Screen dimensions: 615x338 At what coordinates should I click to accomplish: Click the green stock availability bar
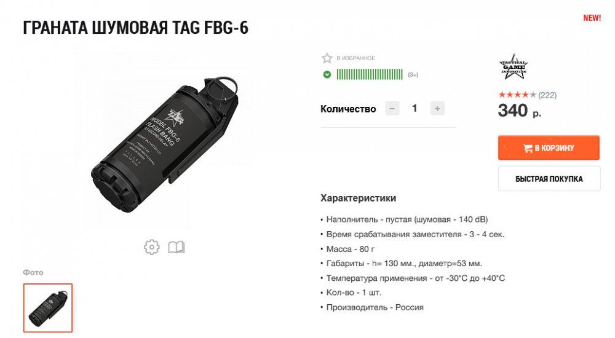(x=370, y=74)
